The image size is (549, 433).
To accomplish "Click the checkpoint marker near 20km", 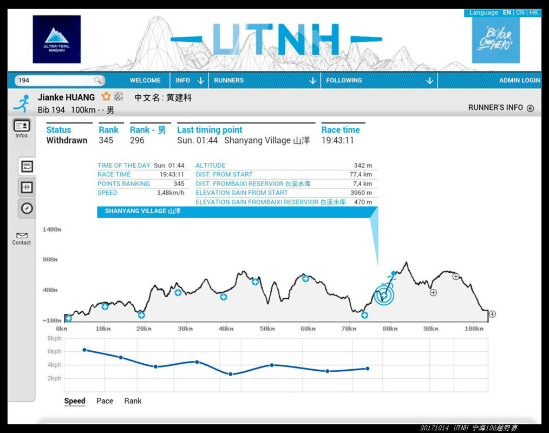I will 141,315.
